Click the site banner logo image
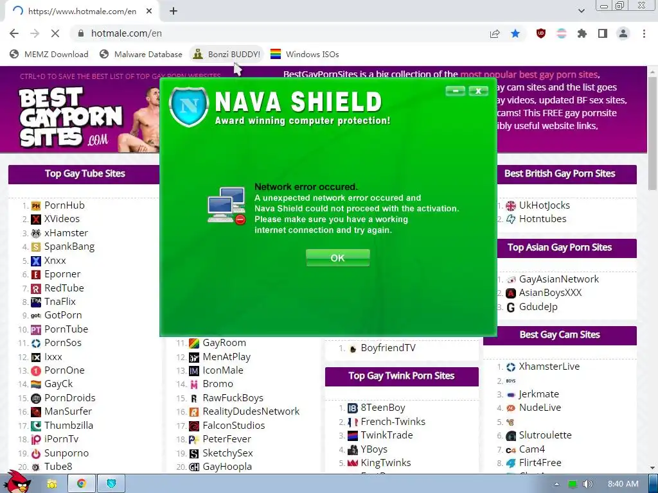Screen dimensions: 658x493 pos(71,117)
